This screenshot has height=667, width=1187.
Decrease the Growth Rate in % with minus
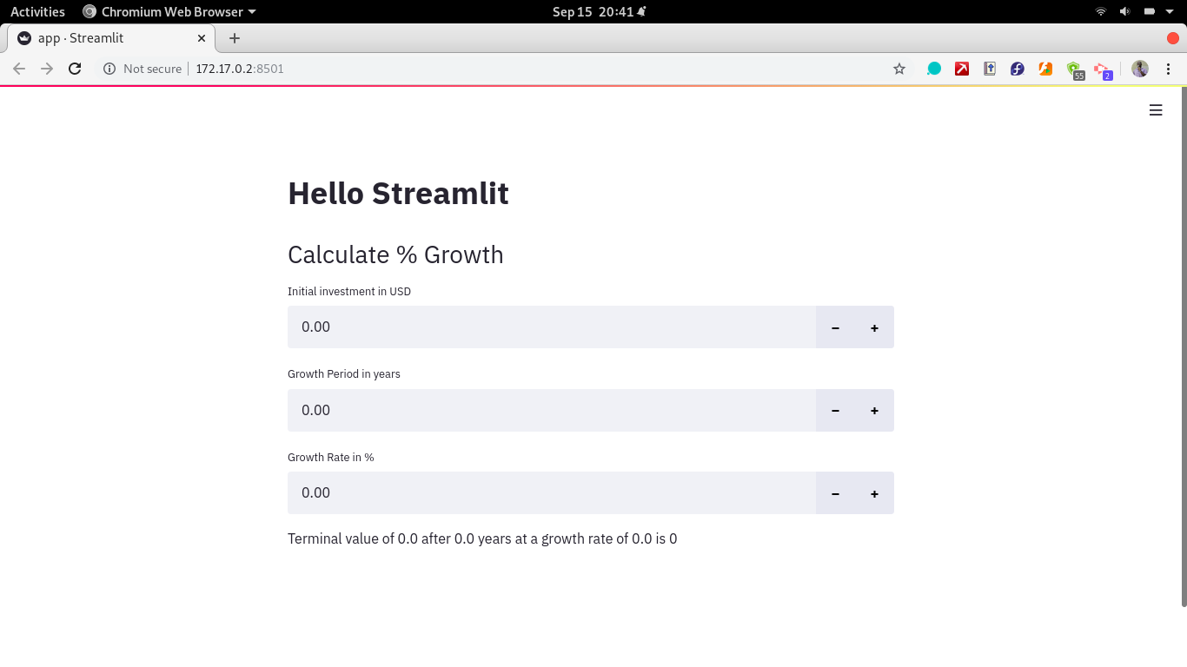pos(835,493)
